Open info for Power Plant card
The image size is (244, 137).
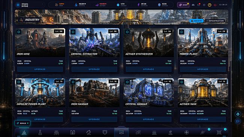[182, 32]
